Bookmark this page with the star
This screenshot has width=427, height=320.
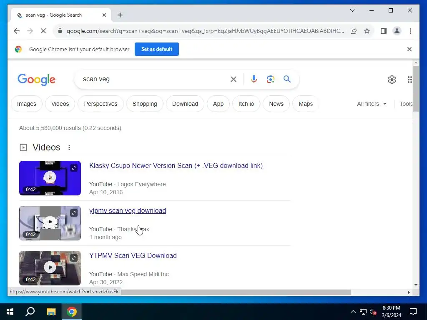click(x=367, y=31)
